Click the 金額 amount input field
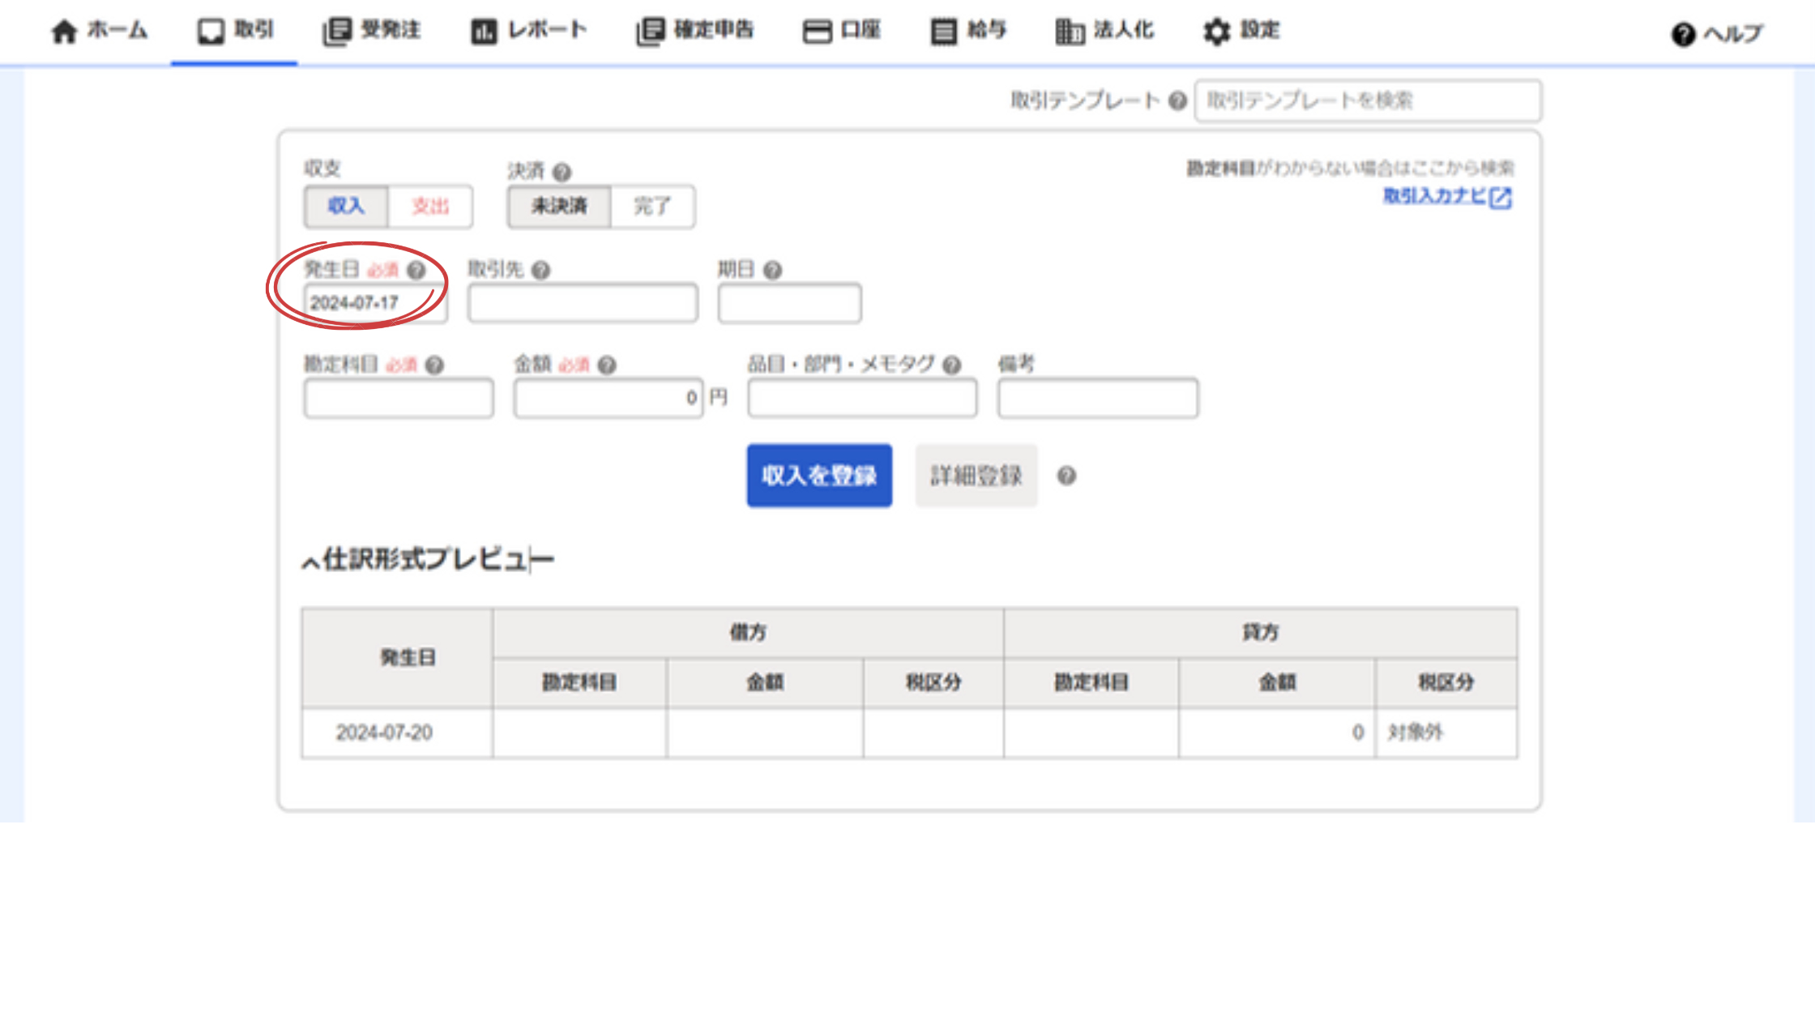 pos(608,398)
